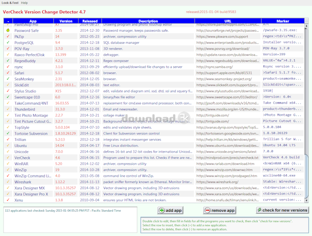
Task: Click the remove app button
Action: 220,210
